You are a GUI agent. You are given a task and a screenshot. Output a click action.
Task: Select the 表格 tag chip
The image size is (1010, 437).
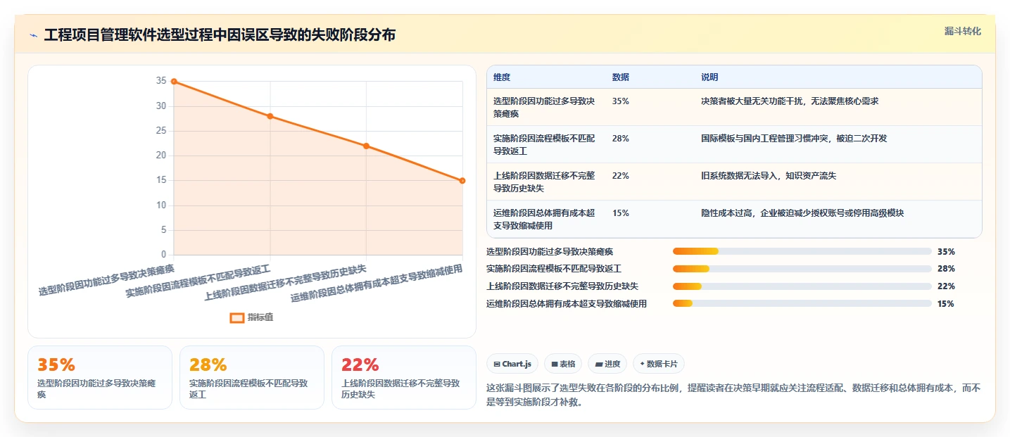pyautogui.click(x=563, y=364)
